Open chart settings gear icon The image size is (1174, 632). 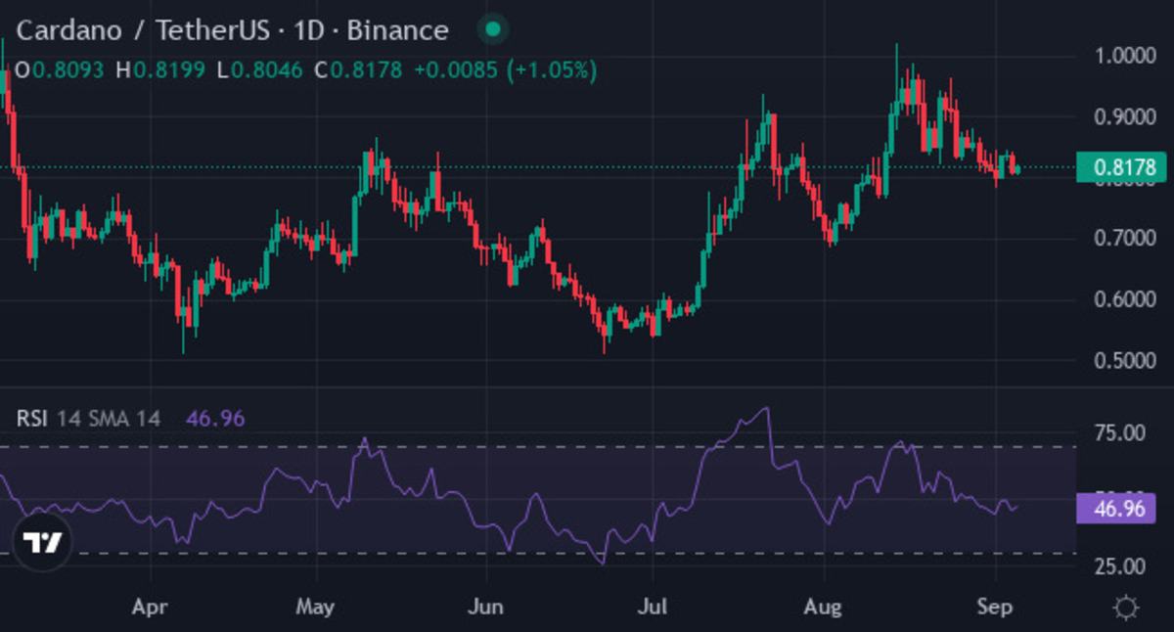click(x=1126, y=608)
